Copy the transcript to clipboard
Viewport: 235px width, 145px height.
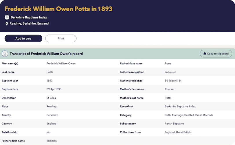point(216,54)
